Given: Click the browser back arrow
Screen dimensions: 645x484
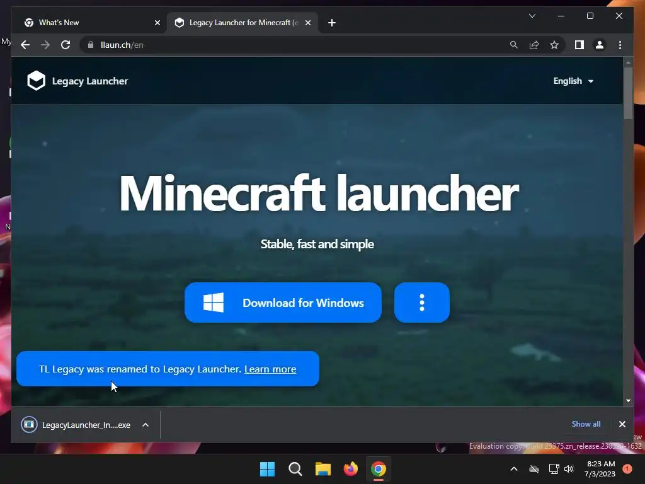Looking at the screenshot, I should (x=25, y=45).
